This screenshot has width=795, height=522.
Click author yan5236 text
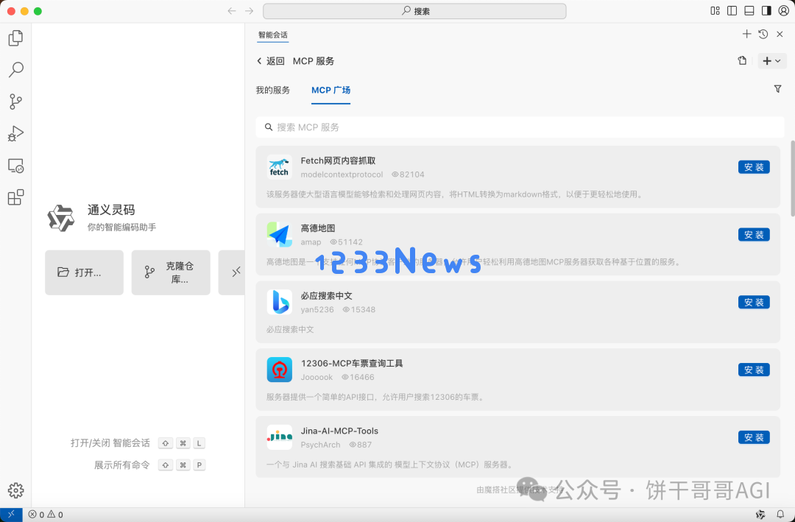317,309
